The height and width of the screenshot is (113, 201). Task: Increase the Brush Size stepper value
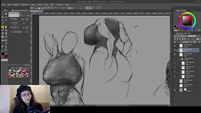pos(25,19)
